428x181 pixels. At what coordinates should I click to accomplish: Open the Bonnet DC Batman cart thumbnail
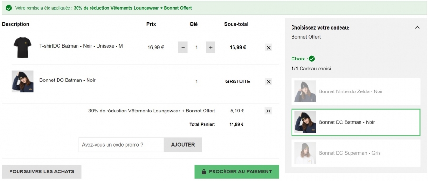[x=23, y=82]
